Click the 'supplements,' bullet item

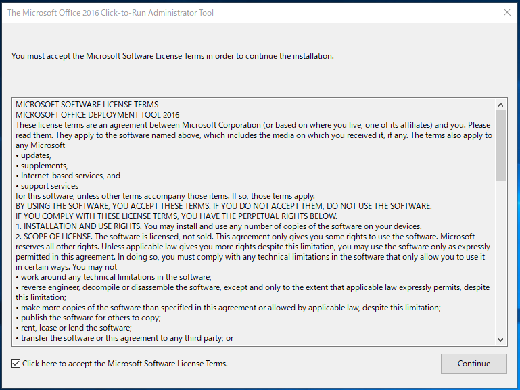click(42, 166)
